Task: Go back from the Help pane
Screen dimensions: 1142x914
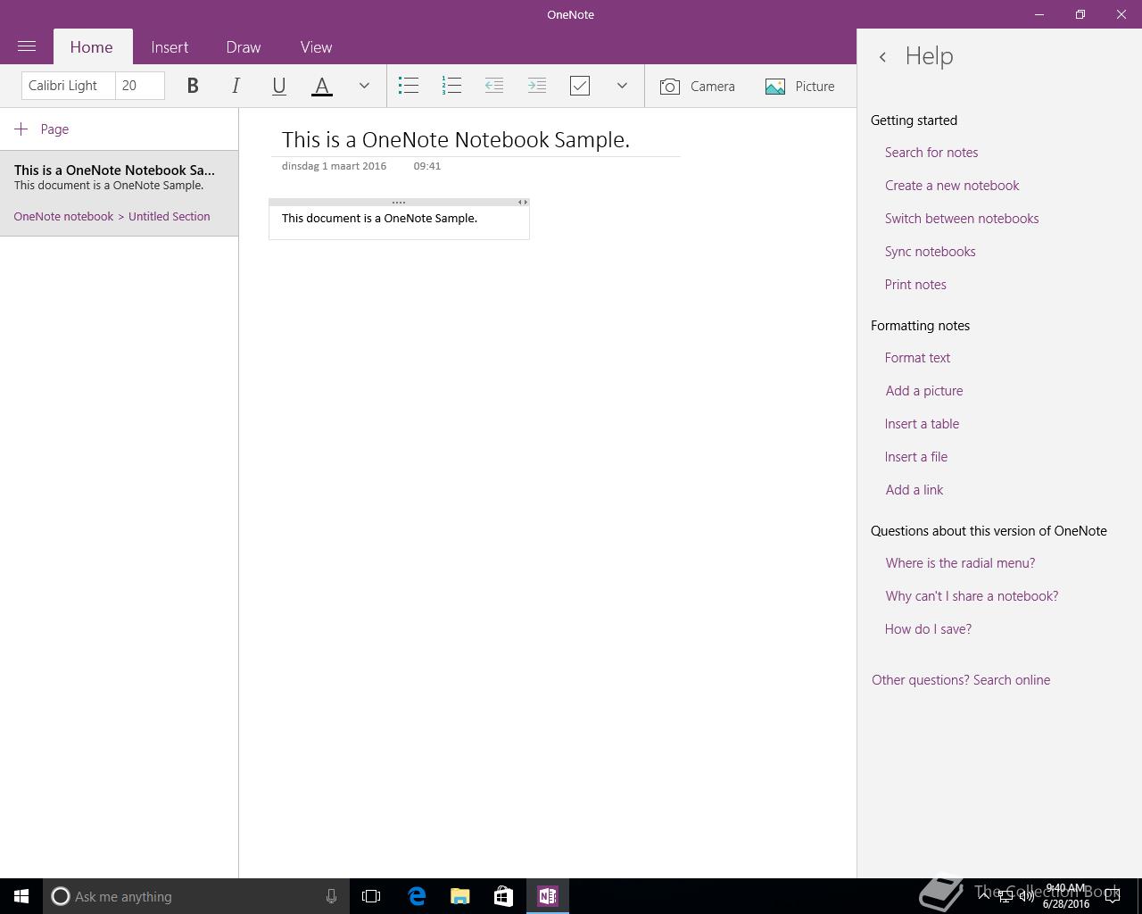Action: pos(882,57)
